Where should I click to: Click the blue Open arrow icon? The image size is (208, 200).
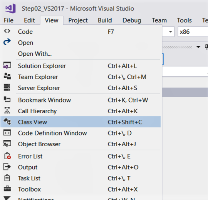pyautogui.click(x=7, y=42)
